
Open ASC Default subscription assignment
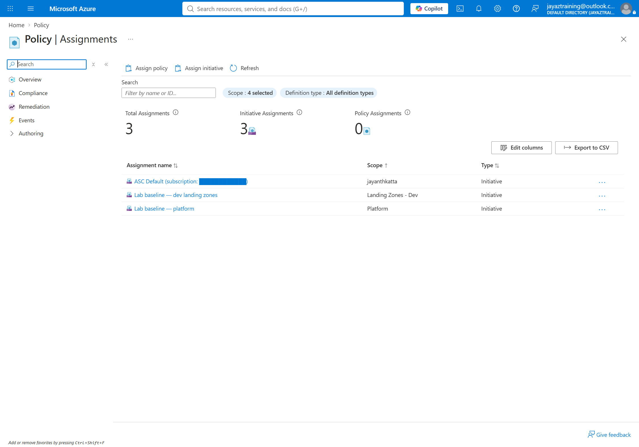(191, 181)
